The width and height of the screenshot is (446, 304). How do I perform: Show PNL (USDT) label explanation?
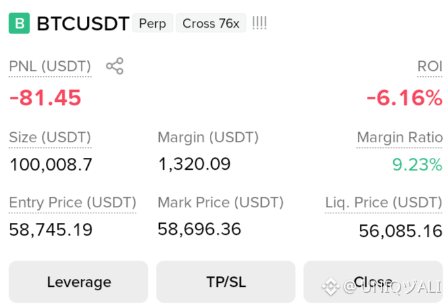point(50,66)
